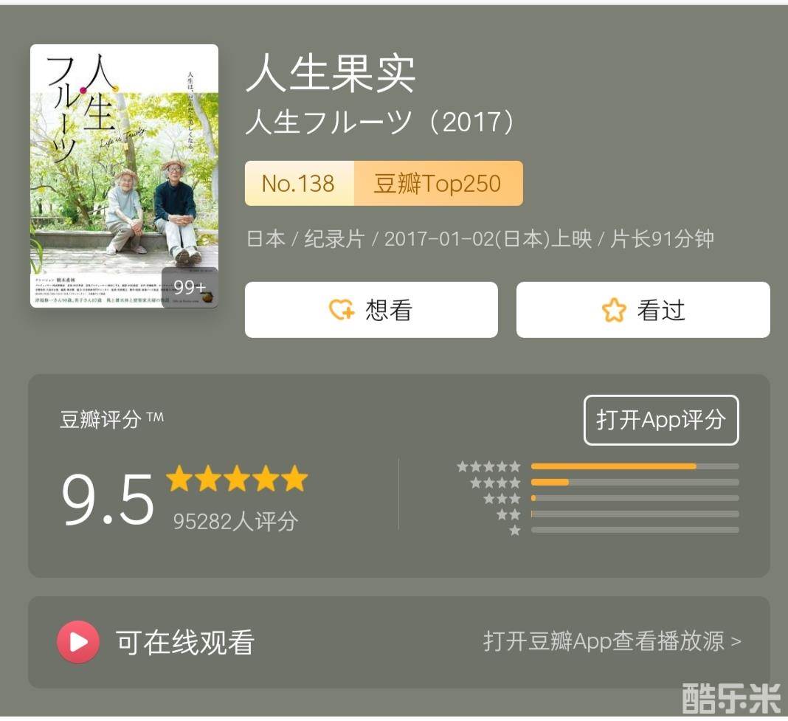This screenshot has height=721, width=788.
Task: Open the 99+ photos badge on poster
Action: 190,287
